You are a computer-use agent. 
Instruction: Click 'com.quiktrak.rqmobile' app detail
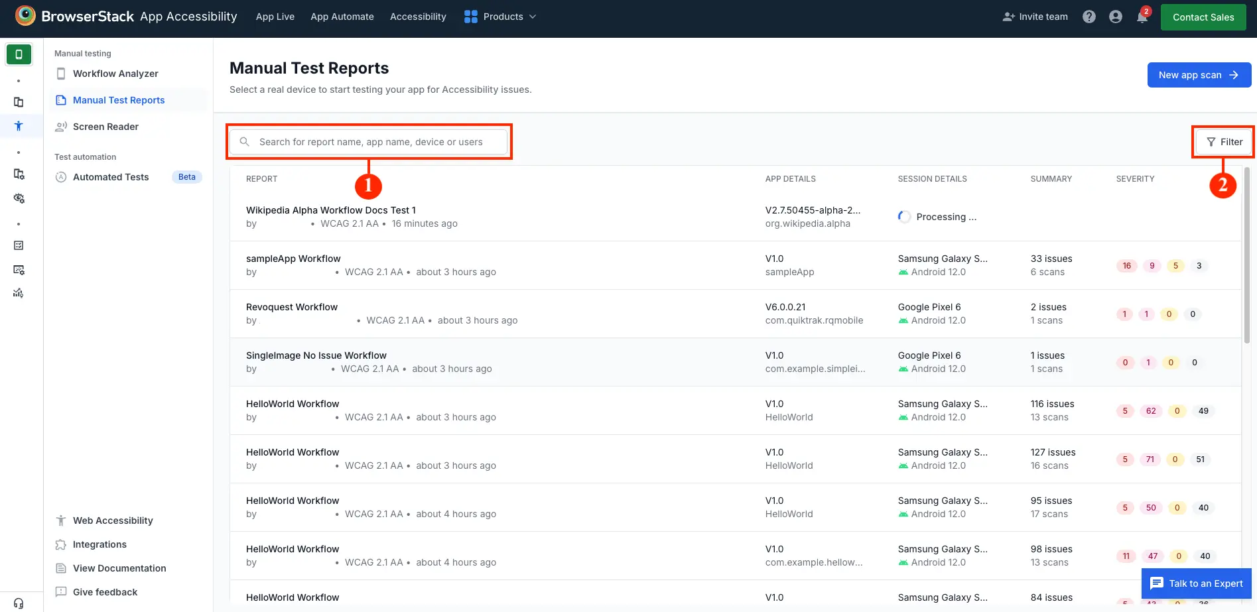[814, 320]
